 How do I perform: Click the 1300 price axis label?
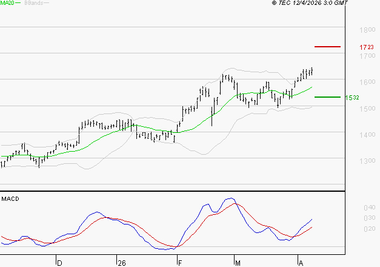point(367,161)
